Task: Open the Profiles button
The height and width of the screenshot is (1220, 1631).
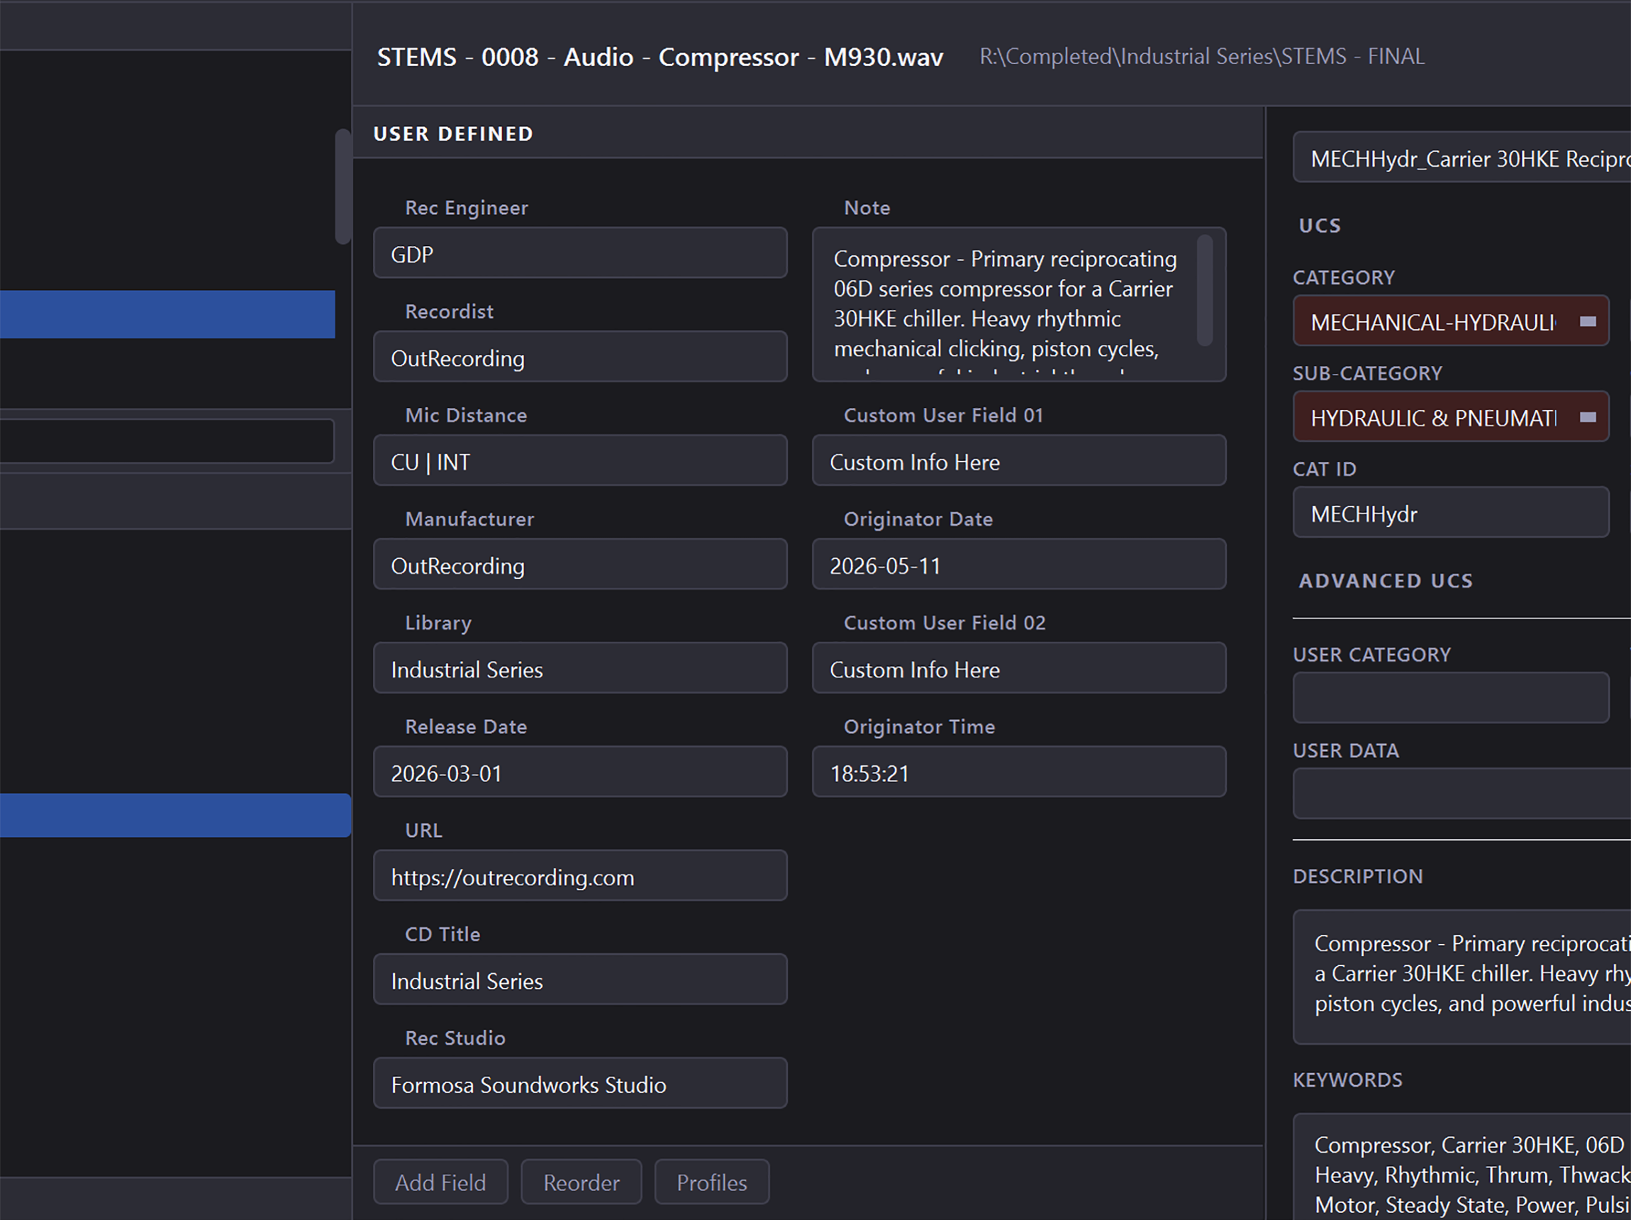Action: [711, 1182]
